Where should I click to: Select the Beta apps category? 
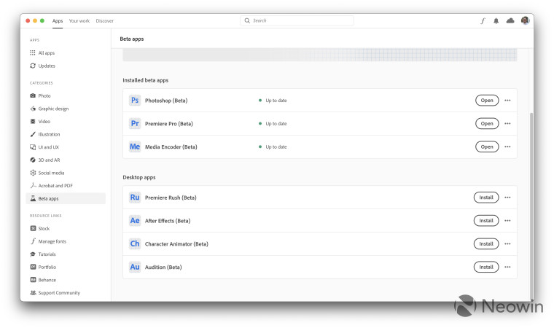66,198
